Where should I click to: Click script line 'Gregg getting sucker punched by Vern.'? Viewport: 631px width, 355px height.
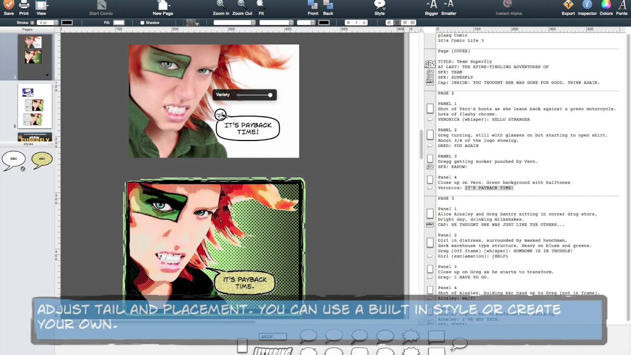488,162
